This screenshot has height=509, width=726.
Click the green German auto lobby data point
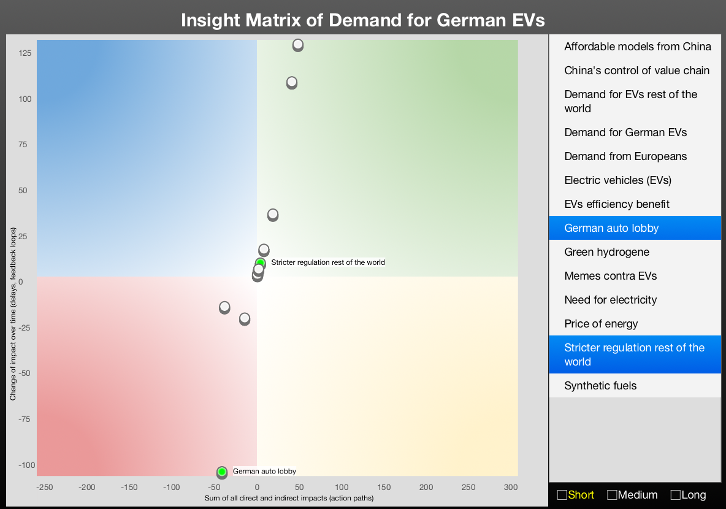tap(222, 472)
